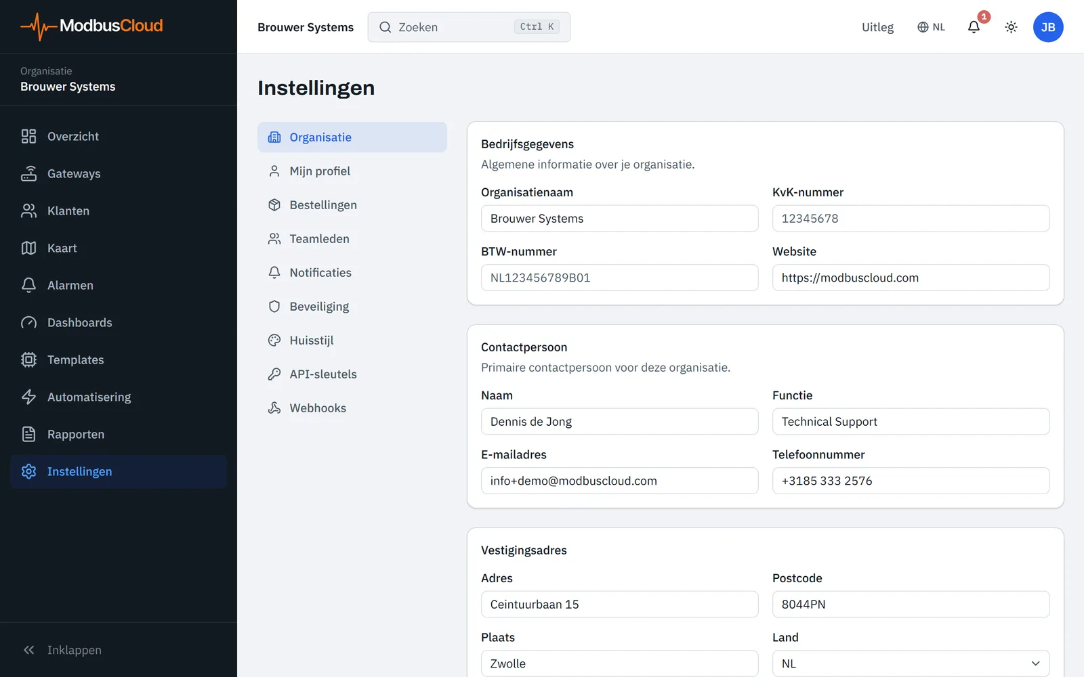Switch to the Mijn profiel tab

pos(352,171)
